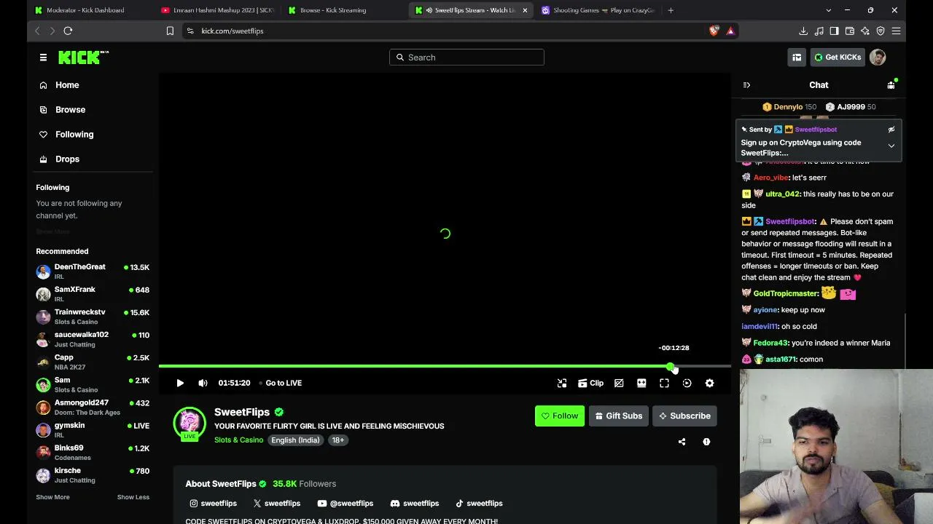Close the SweetFlips Stream tab
The width and height of the screenshot is (933, 524).
(x=524, y=10)
